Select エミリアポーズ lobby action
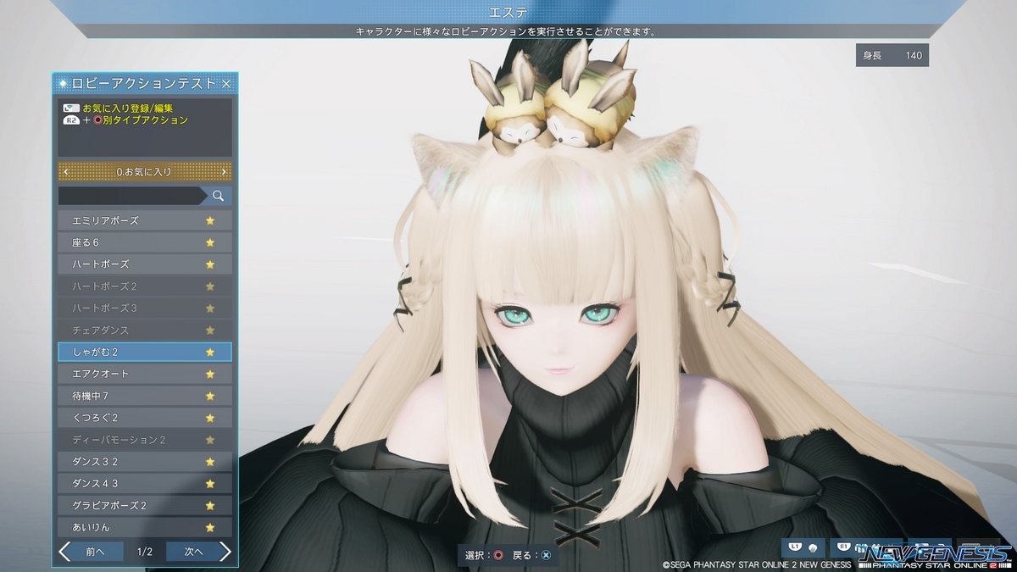The image size is (1017, 572). (x=145, y=220)
